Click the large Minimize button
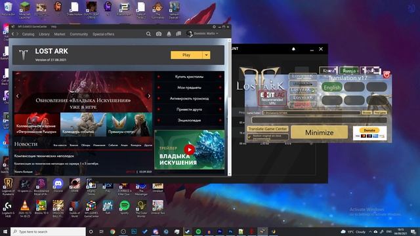420x236 pixels. (x=320, y=132)
